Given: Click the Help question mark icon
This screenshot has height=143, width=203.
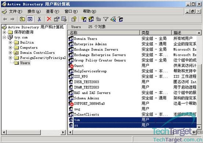Looking at the screenshot, I should [x=74, y=19].
